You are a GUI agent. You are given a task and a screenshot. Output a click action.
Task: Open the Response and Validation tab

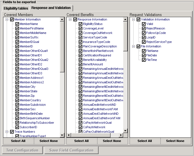coord(52,8)
